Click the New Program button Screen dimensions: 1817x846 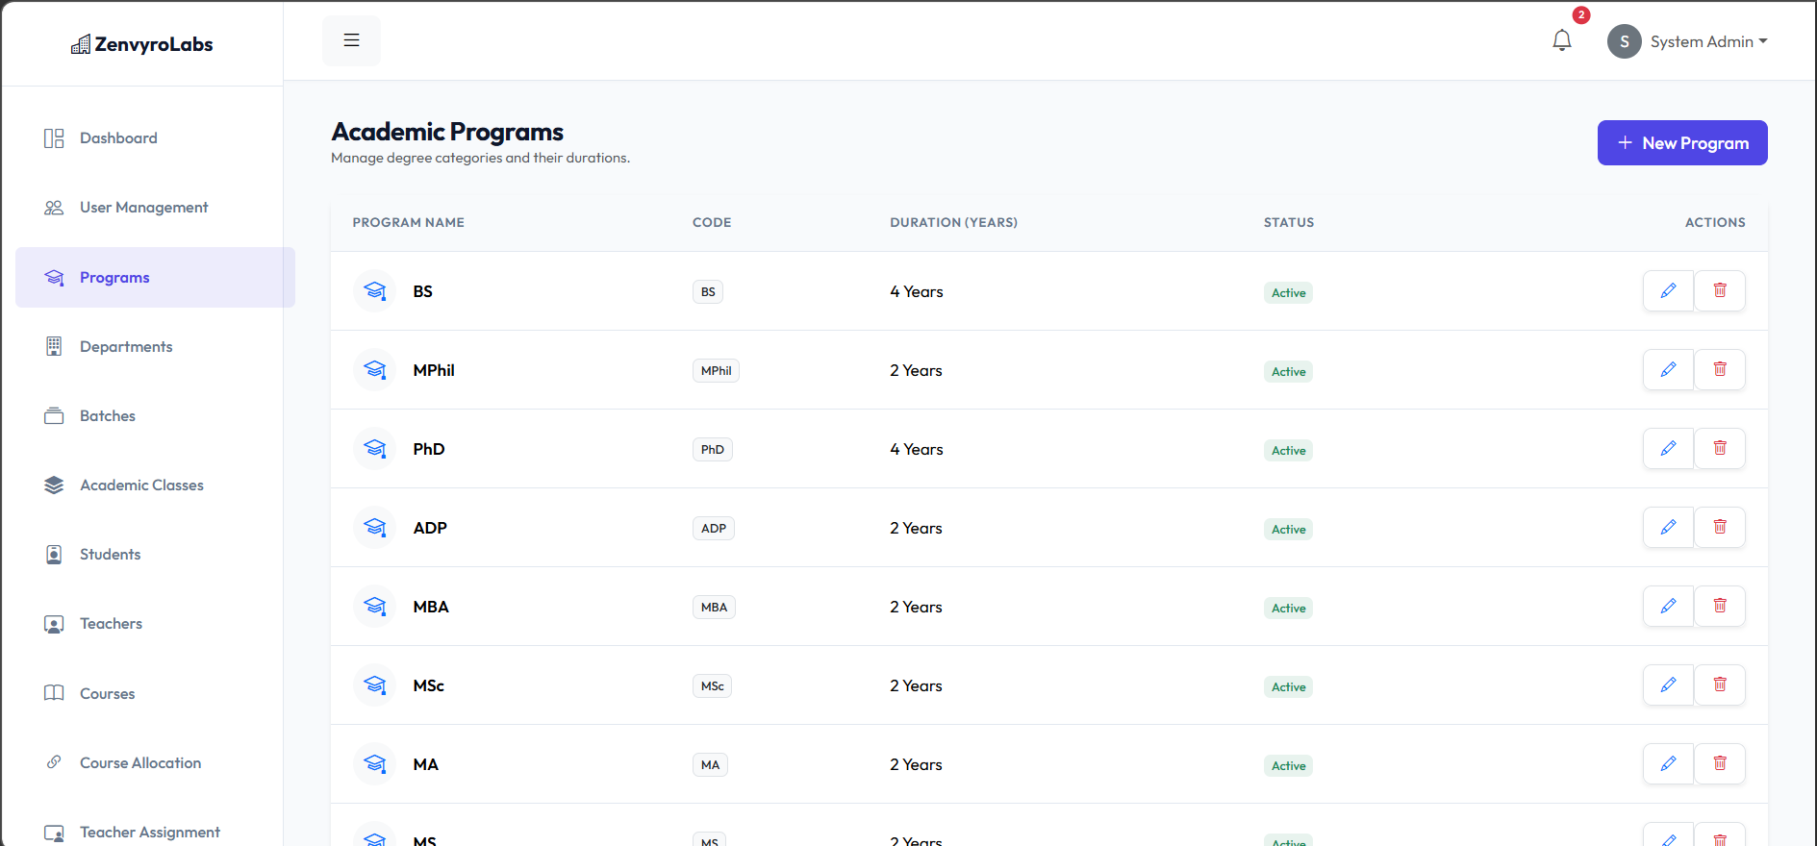[1681, 142]
